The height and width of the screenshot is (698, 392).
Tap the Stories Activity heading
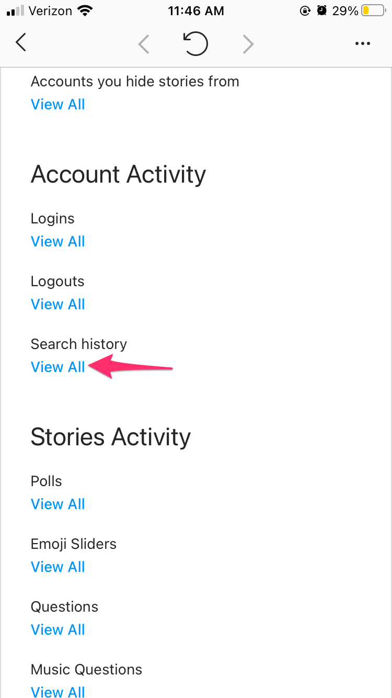tap(111, 437)
